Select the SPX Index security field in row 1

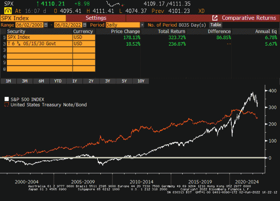pos(40,37)
